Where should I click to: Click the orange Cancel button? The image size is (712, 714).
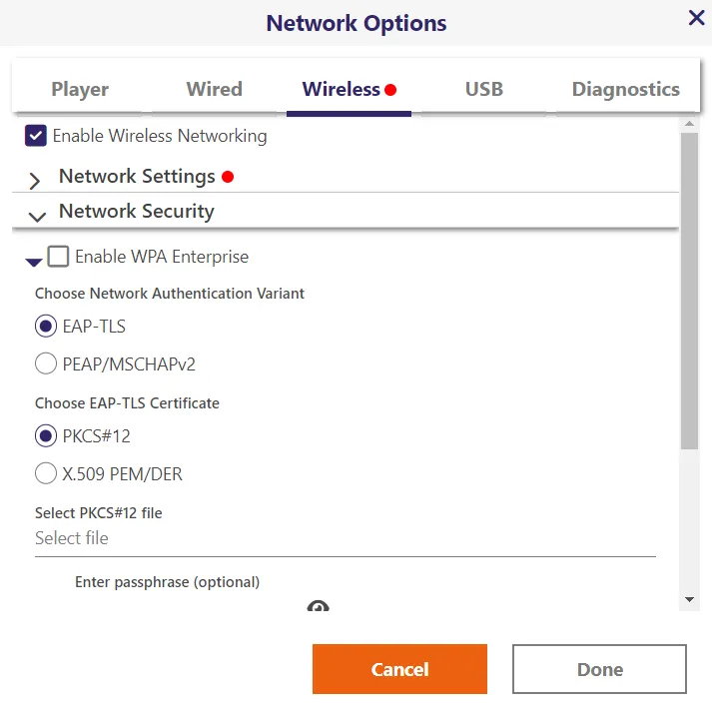click(399, 669)
